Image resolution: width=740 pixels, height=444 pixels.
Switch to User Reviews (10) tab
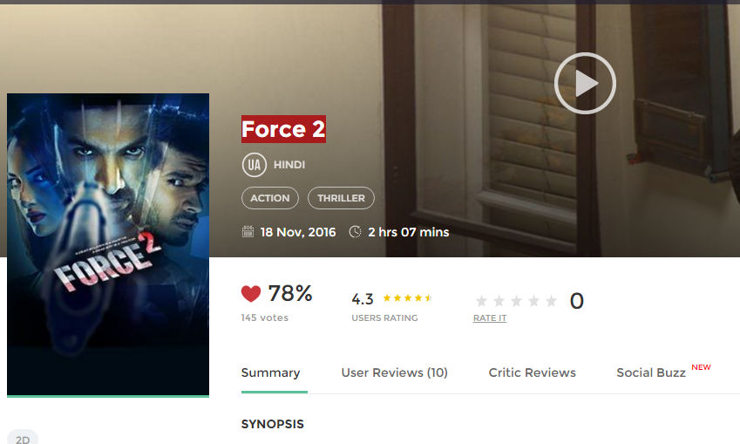pyautogui.click(x=394, y=372)
